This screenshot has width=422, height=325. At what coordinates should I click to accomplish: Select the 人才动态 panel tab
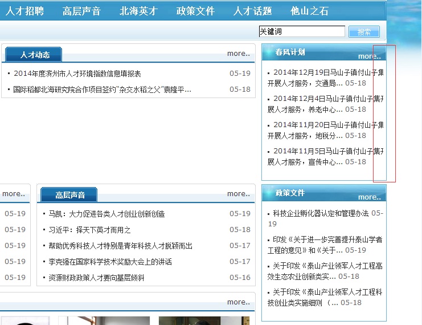click(34, 55)
